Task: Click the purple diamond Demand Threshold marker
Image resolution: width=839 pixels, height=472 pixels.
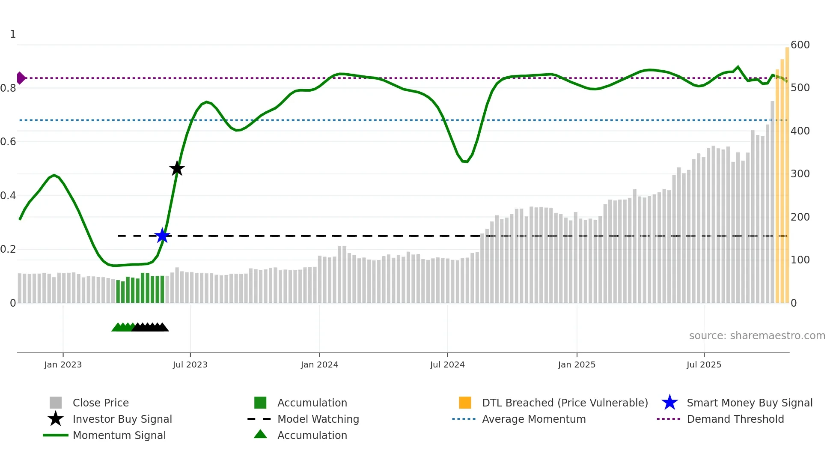Action: tap(21, 78)
